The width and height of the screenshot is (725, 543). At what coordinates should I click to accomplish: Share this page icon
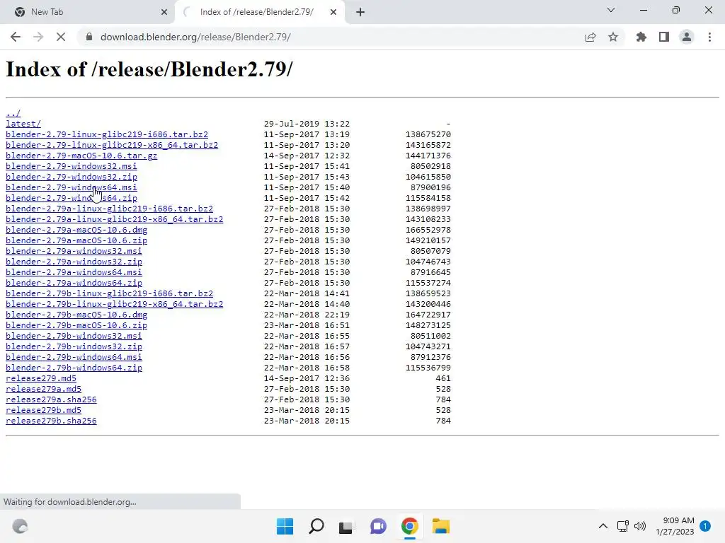coord(590,37)
